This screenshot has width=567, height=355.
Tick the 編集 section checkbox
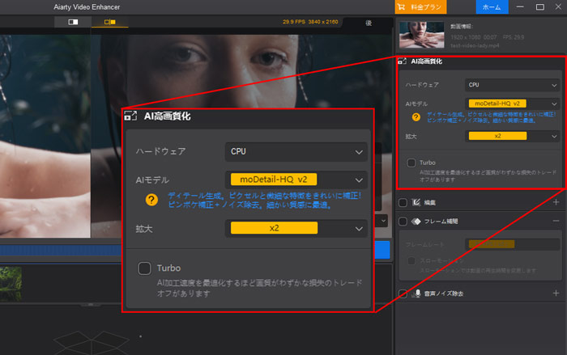point(403,203)
